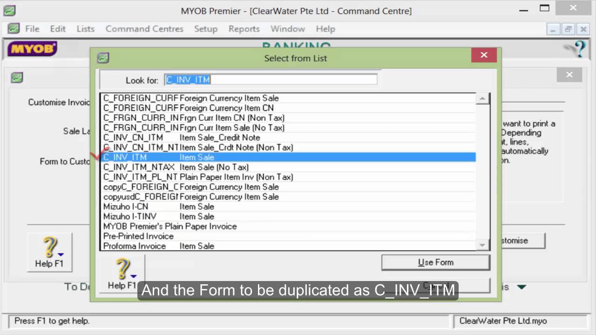Minimize the inner Command Centre window
596x335 pixels.
click(553, 29)
